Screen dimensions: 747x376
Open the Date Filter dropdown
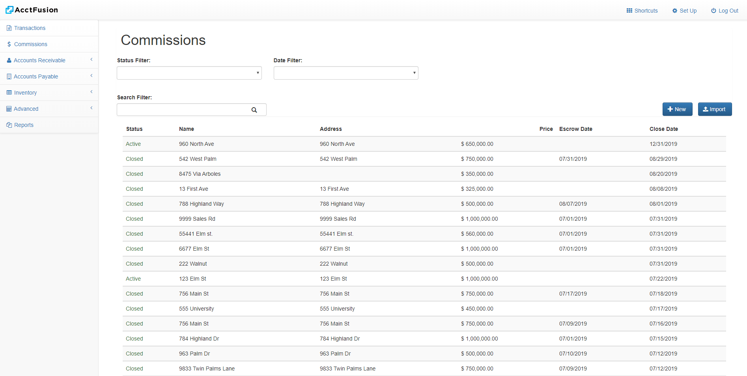click(346, 73)
